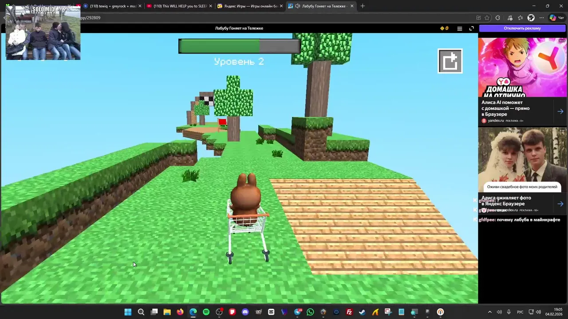Click the level progress bar

240,46
